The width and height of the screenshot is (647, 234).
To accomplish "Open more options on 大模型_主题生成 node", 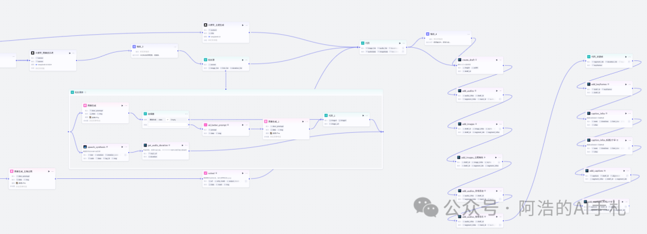I will pos(247,25).
